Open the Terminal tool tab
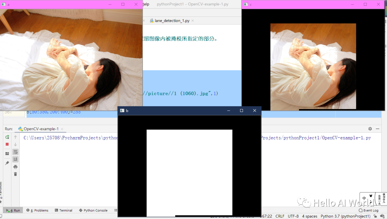The width and height of the screenshot is (387, 219). coord(63,210)
